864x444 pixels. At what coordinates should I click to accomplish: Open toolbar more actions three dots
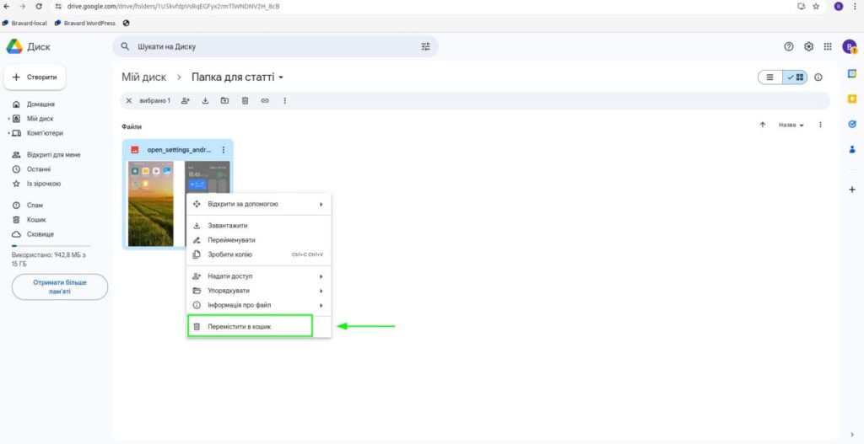285,101
